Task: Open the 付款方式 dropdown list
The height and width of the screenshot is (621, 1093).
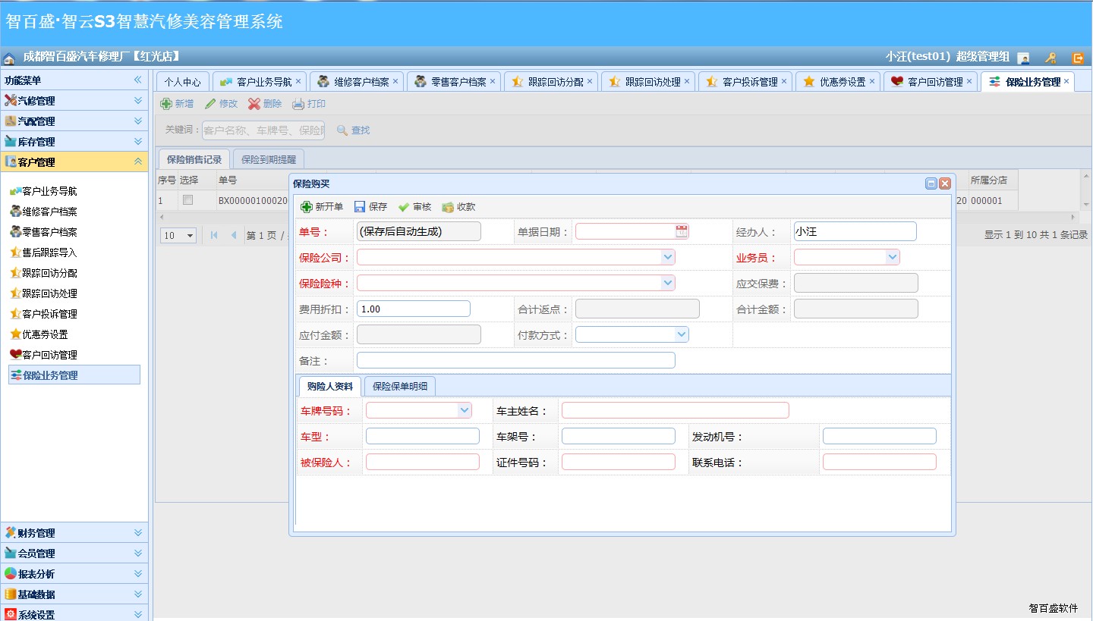Action: click(x=682, y=334)
